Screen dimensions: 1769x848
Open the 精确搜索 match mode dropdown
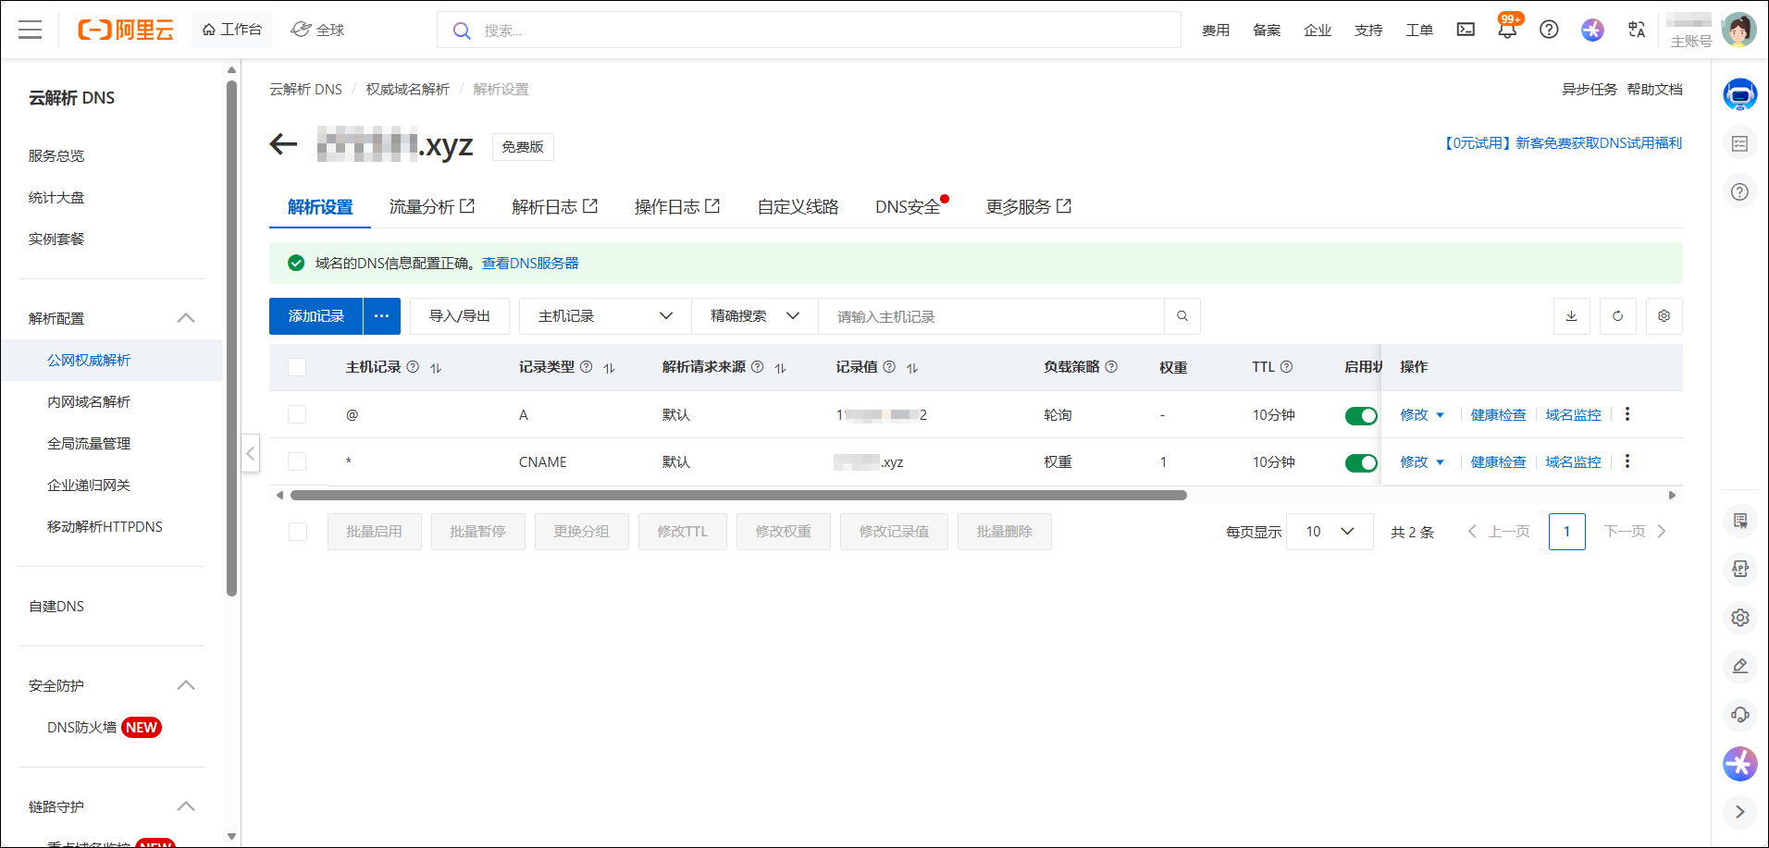(754, 316)
